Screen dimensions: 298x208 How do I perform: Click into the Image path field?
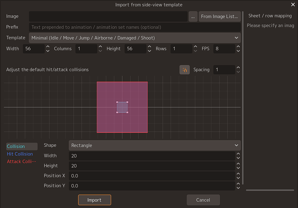pos(108,16)
